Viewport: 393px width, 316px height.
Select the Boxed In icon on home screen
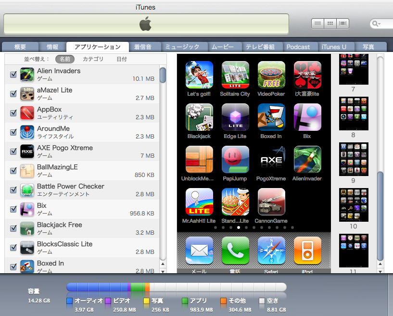click(271, 117)
